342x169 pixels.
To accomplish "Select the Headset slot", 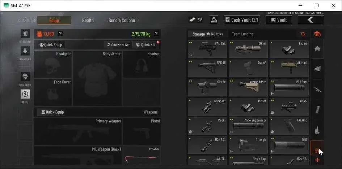I will tap(142, 64).
